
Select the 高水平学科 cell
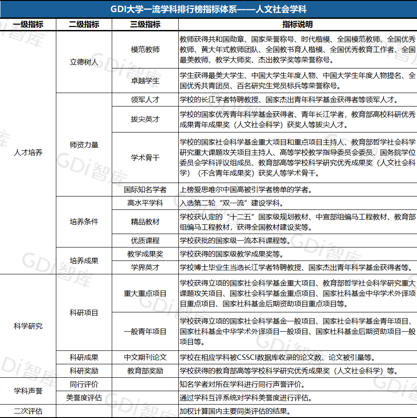145,203
